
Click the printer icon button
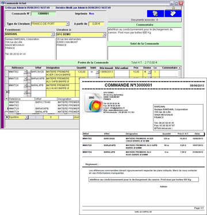[x=155, y=14]
